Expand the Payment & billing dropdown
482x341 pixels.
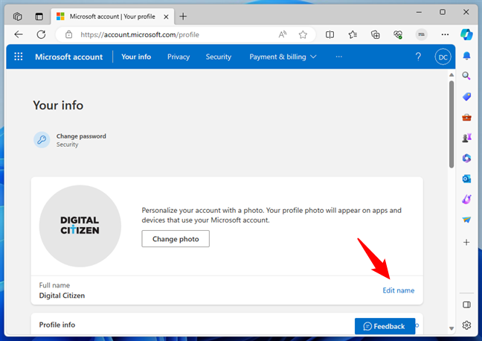(x=283, y=57)
